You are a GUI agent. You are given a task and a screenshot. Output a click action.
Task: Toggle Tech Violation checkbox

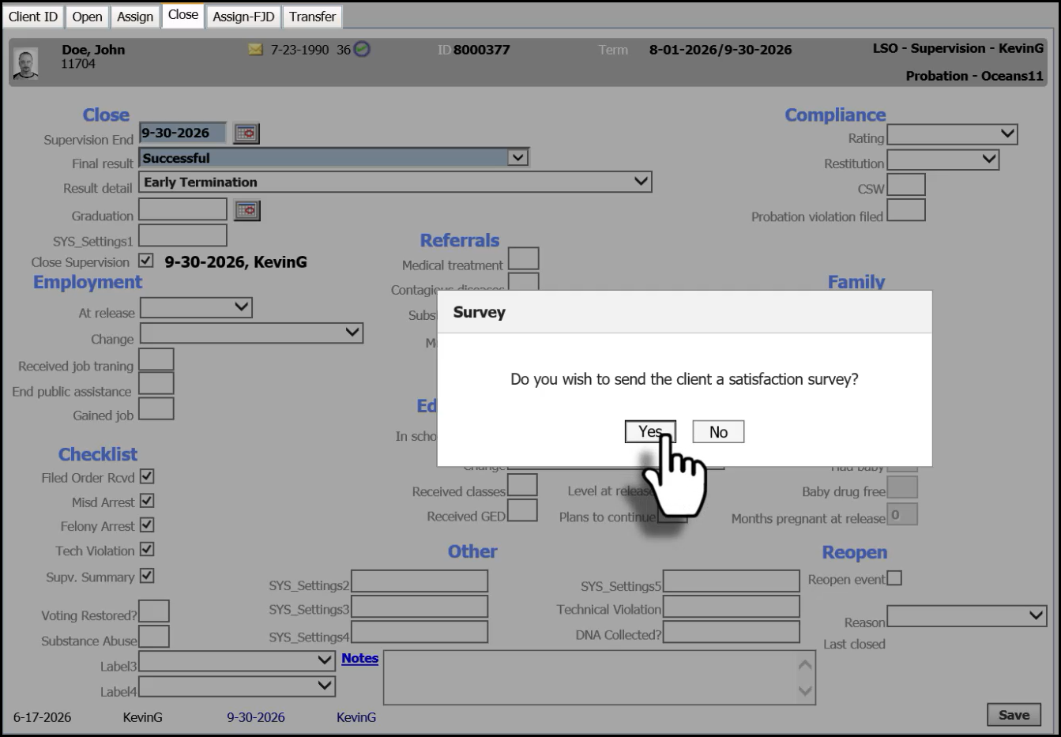point(147,549)
